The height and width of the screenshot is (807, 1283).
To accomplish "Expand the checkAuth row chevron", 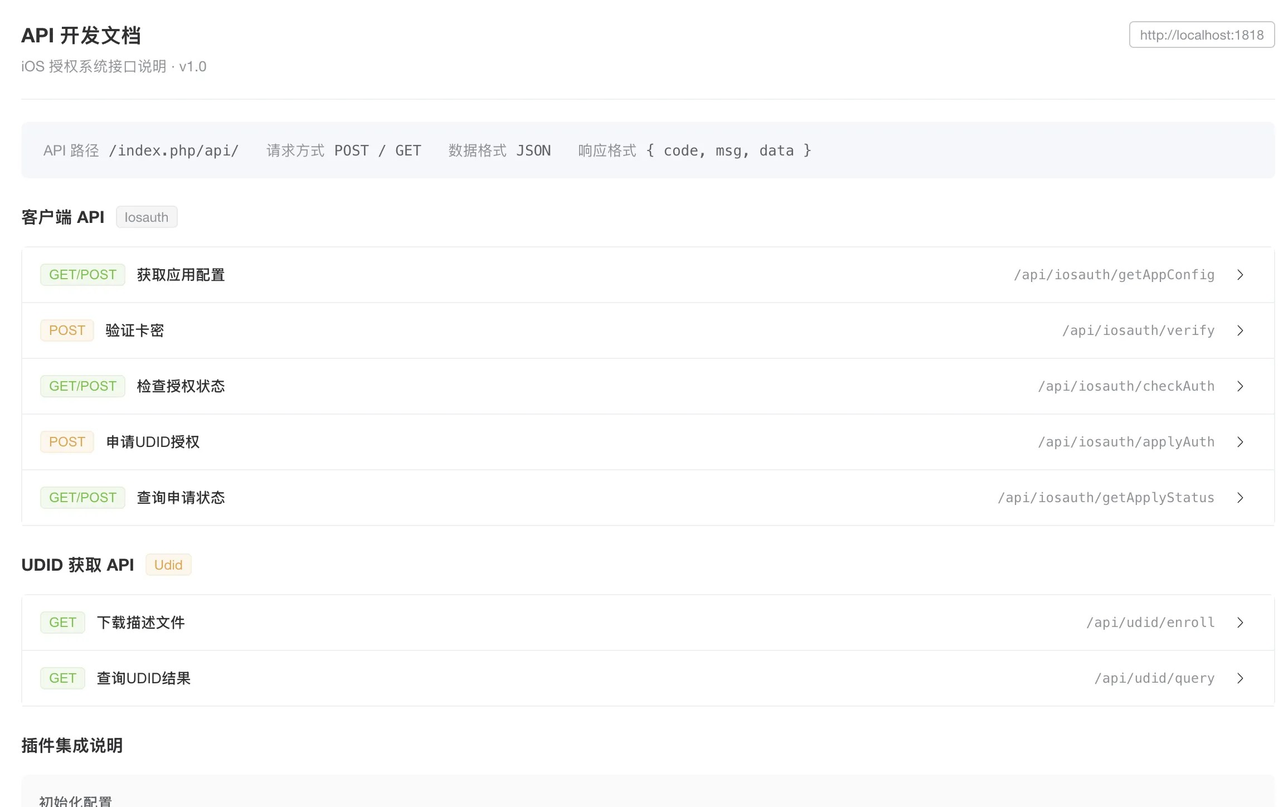I will (x=1240, y=386).
